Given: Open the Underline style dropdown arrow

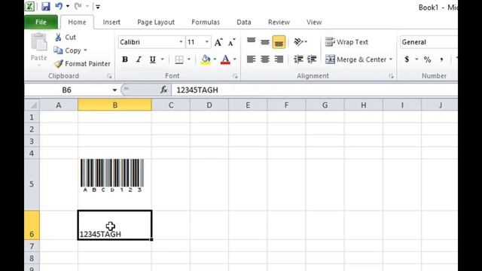Looking at the screenshot, I should click(163, 59).
